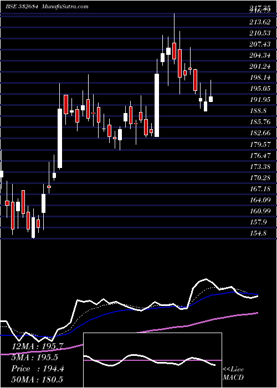The height and width of the screenshot is (388, 277).
Task: Click the 176.47 price axis label
Action: (260, 155)
